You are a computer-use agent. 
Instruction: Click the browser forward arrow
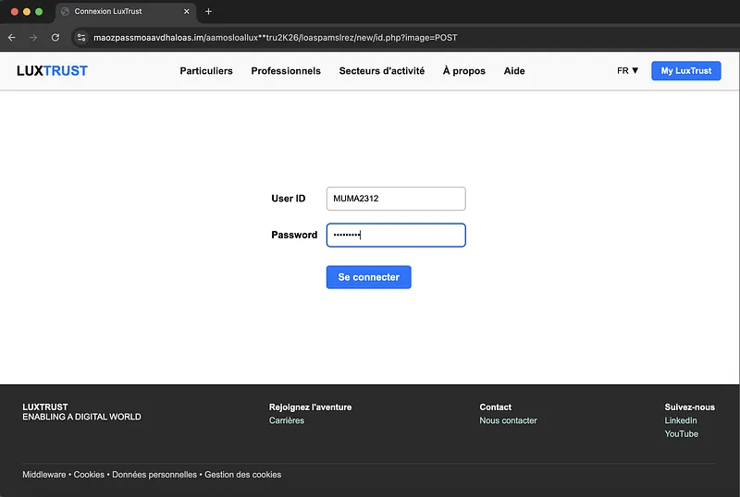click(x=33, y=37)
